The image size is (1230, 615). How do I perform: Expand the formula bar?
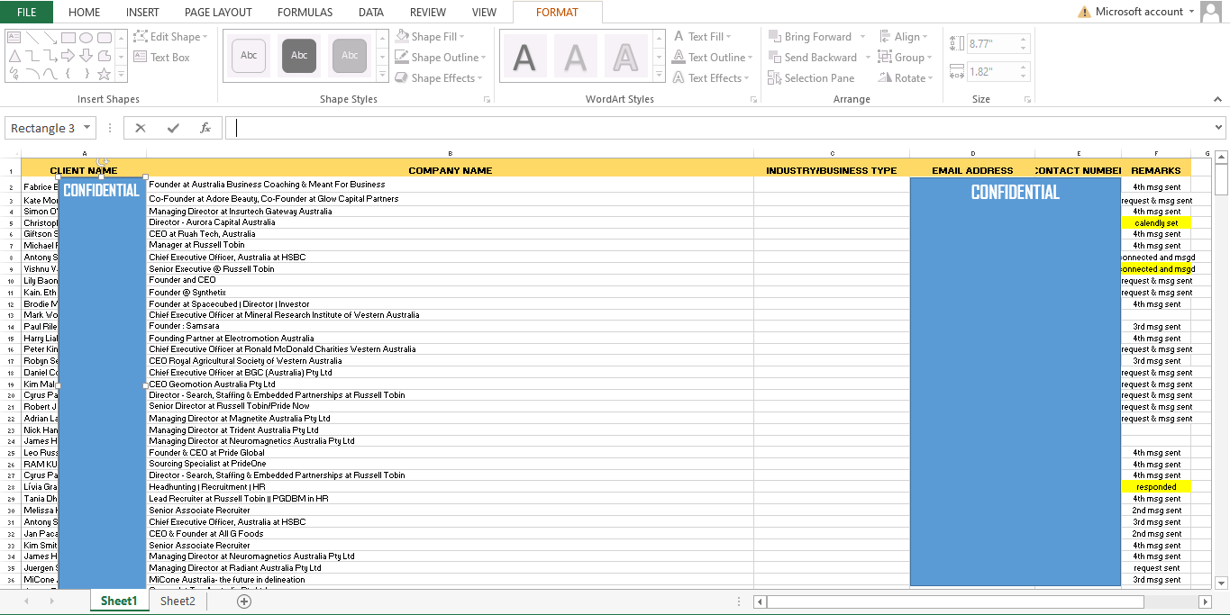point(1219,128)
